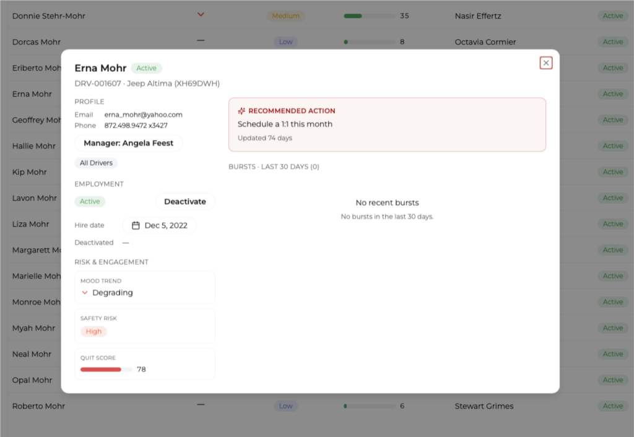Click Medium risk badge in Donnie's row
Image resolution: width=634 pixels, height=437 pixels.
(286, 15)
